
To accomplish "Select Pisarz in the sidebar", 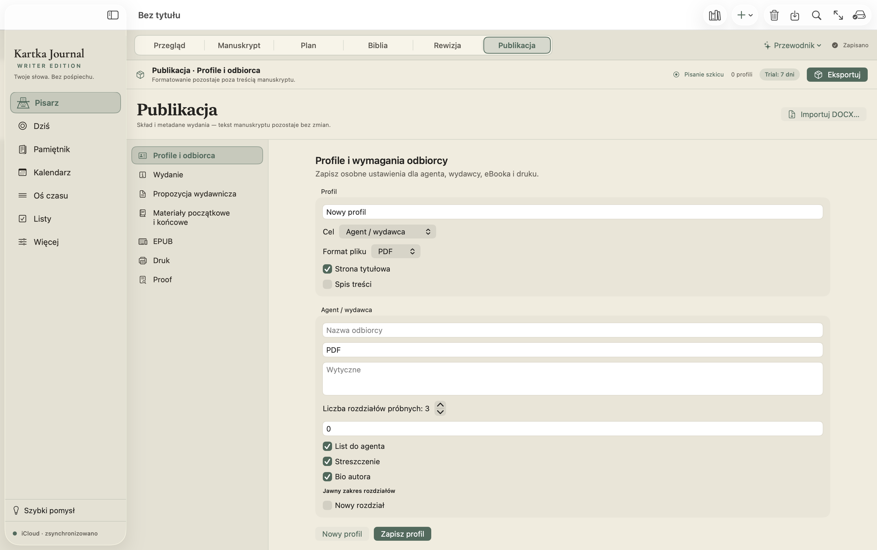I will point(66,103).
